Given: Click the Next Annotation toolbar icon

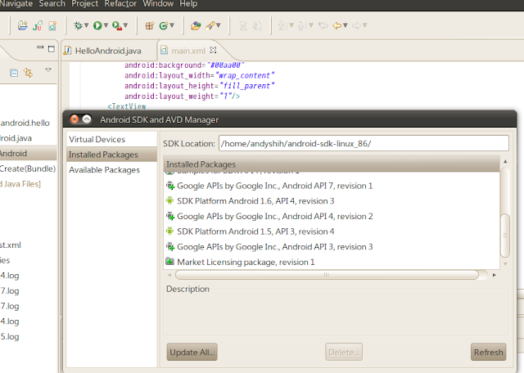Looking at the screenshot, I should 282,25.
